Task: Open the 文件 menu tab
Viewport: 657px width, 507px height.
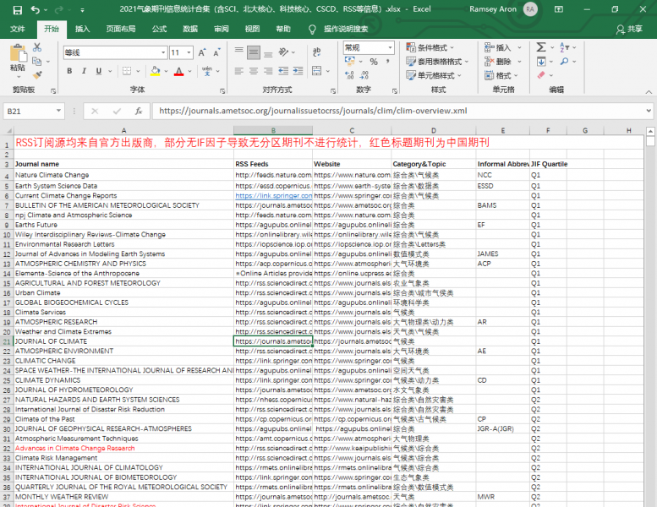Action: pos(18,29)
